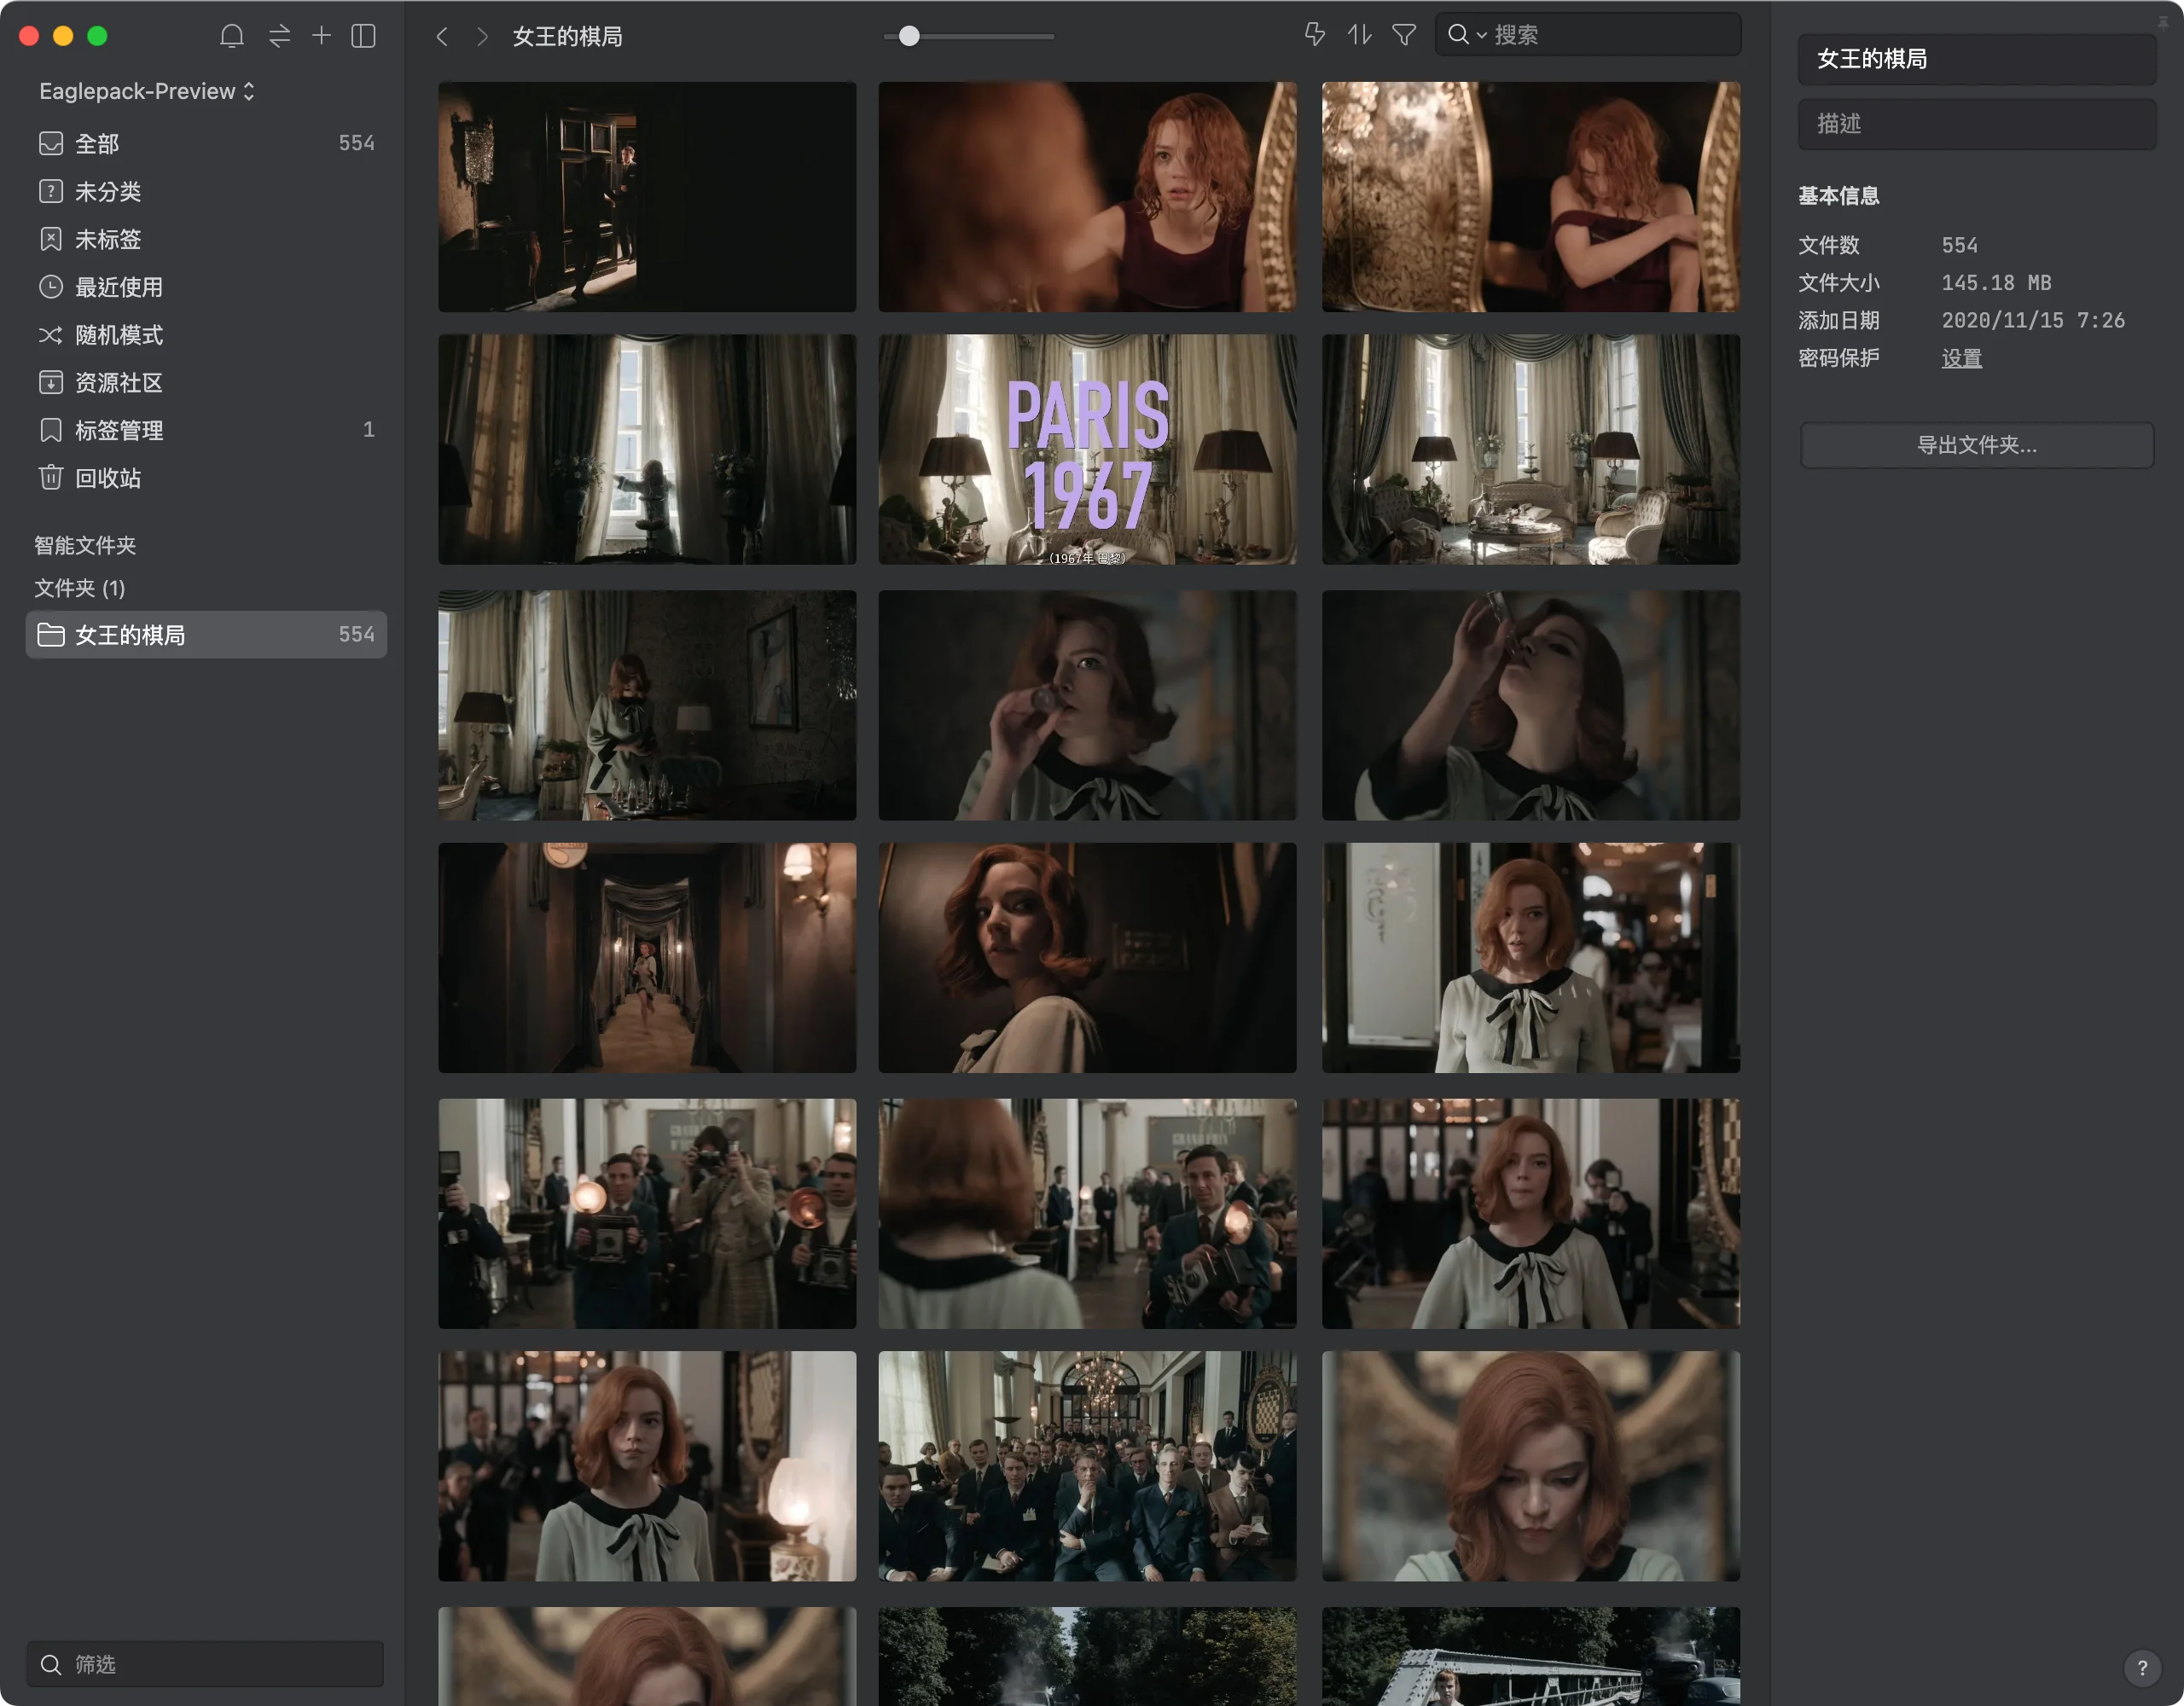Open search options dropdown by magnifier

point(1466,35)
